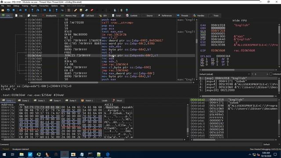Open Microsoft Edge from the taskbar
This screenshot has width=281, height=158.
[108, 154]
